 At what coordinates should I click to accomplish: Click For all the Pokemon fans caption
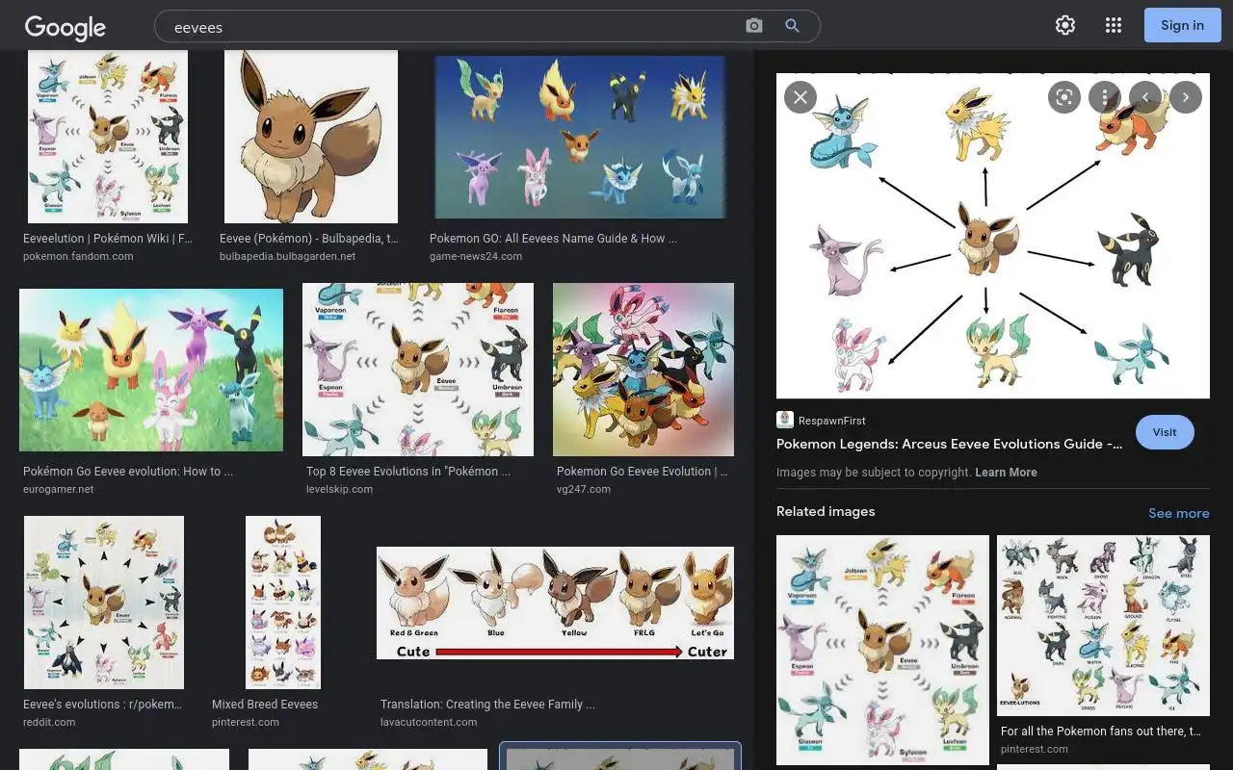(x=1103, y=731)
